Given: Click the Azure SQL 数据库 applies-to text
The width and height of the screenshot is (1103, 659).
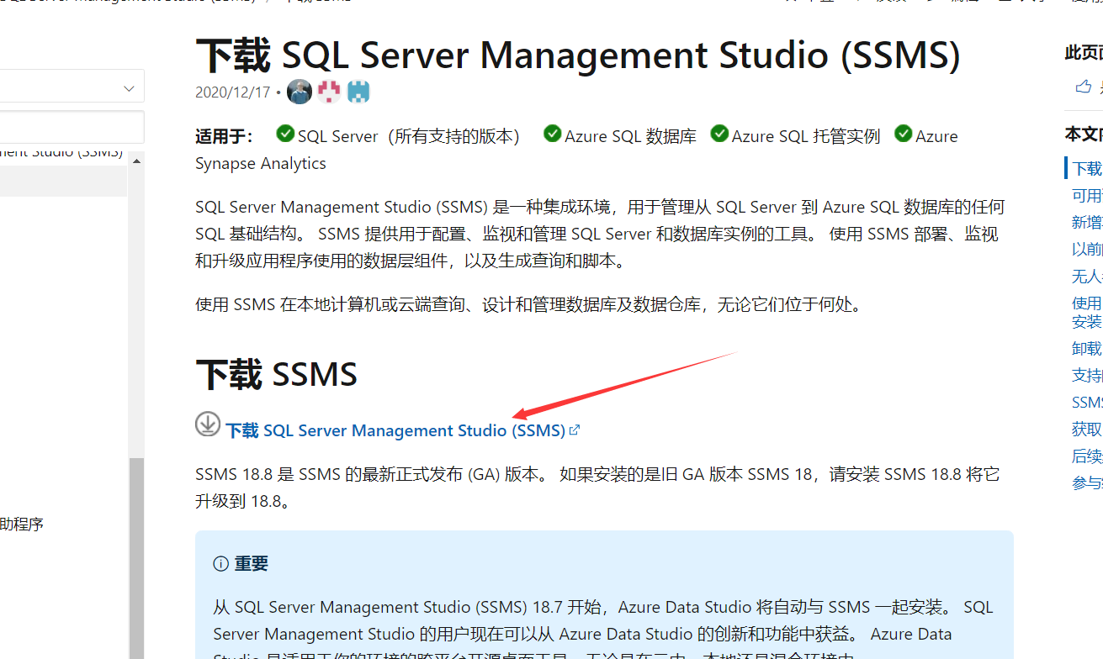Looking at the screenshot, I should pyautogui.click(x=630, y=136).
